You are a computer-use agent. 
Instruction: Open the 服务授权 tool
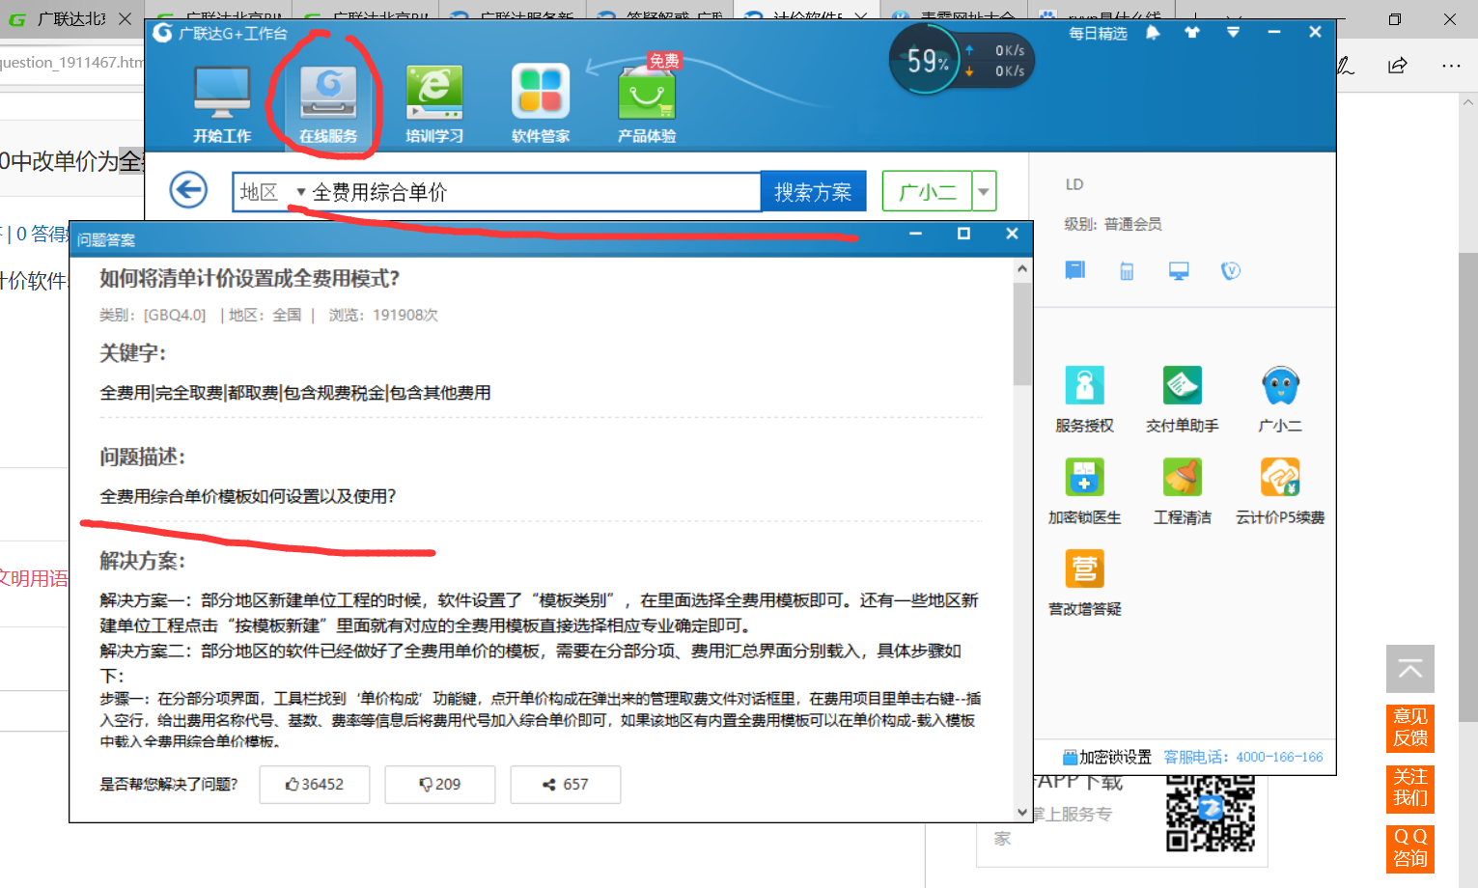[1084, 400]
